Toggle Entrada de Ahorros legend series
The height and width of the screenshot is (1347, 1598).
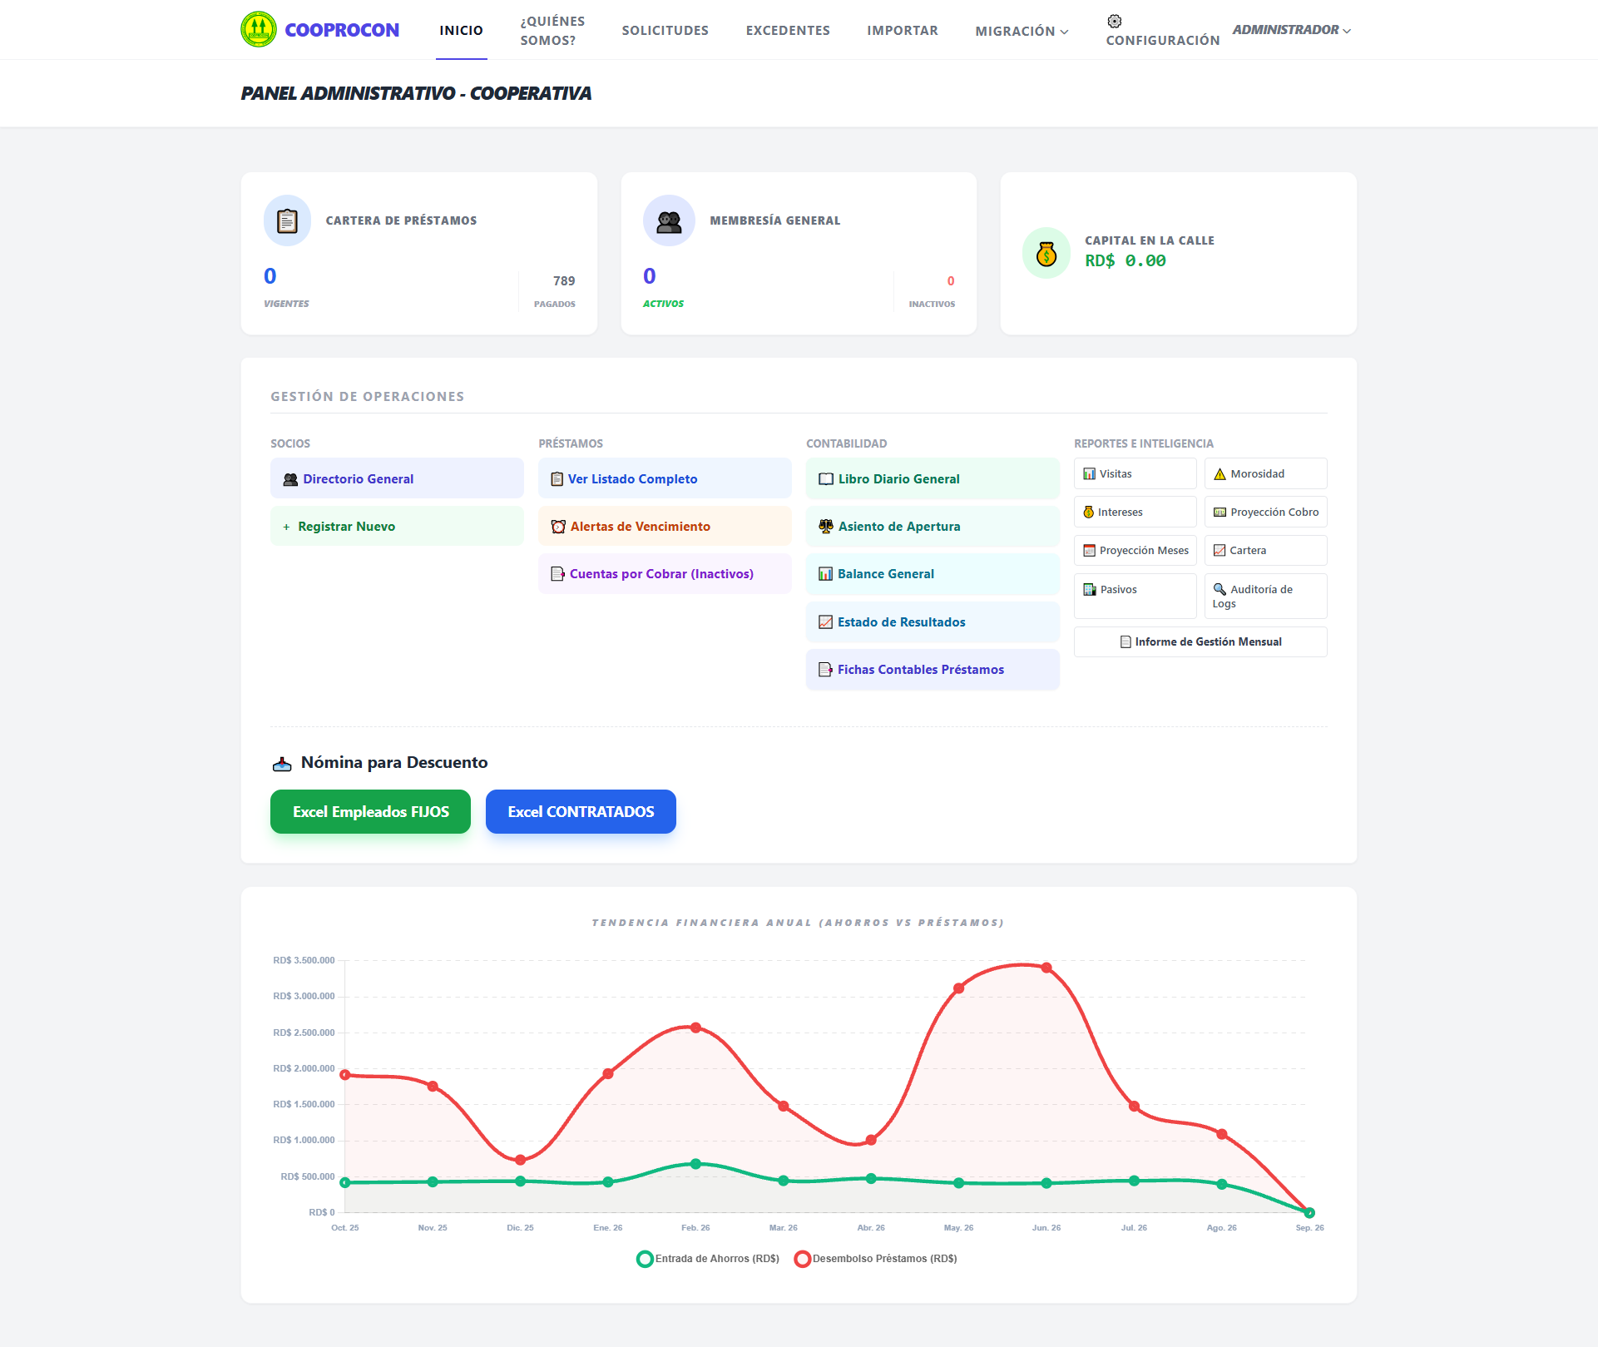point(708,1259)
